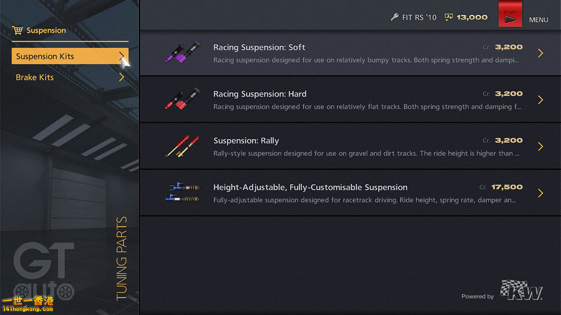561x315 pixels.
Task: Open the MENU link
Action: pos(538,20)
